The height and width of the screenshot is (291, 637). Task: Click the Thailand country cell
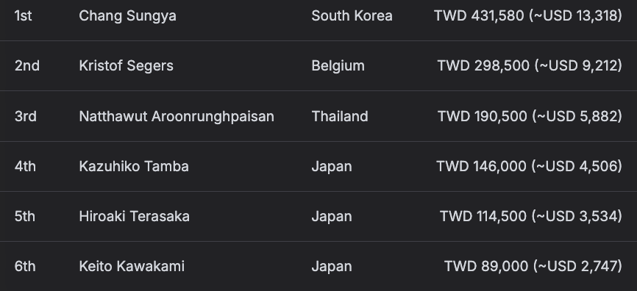(x=340, y=117)
